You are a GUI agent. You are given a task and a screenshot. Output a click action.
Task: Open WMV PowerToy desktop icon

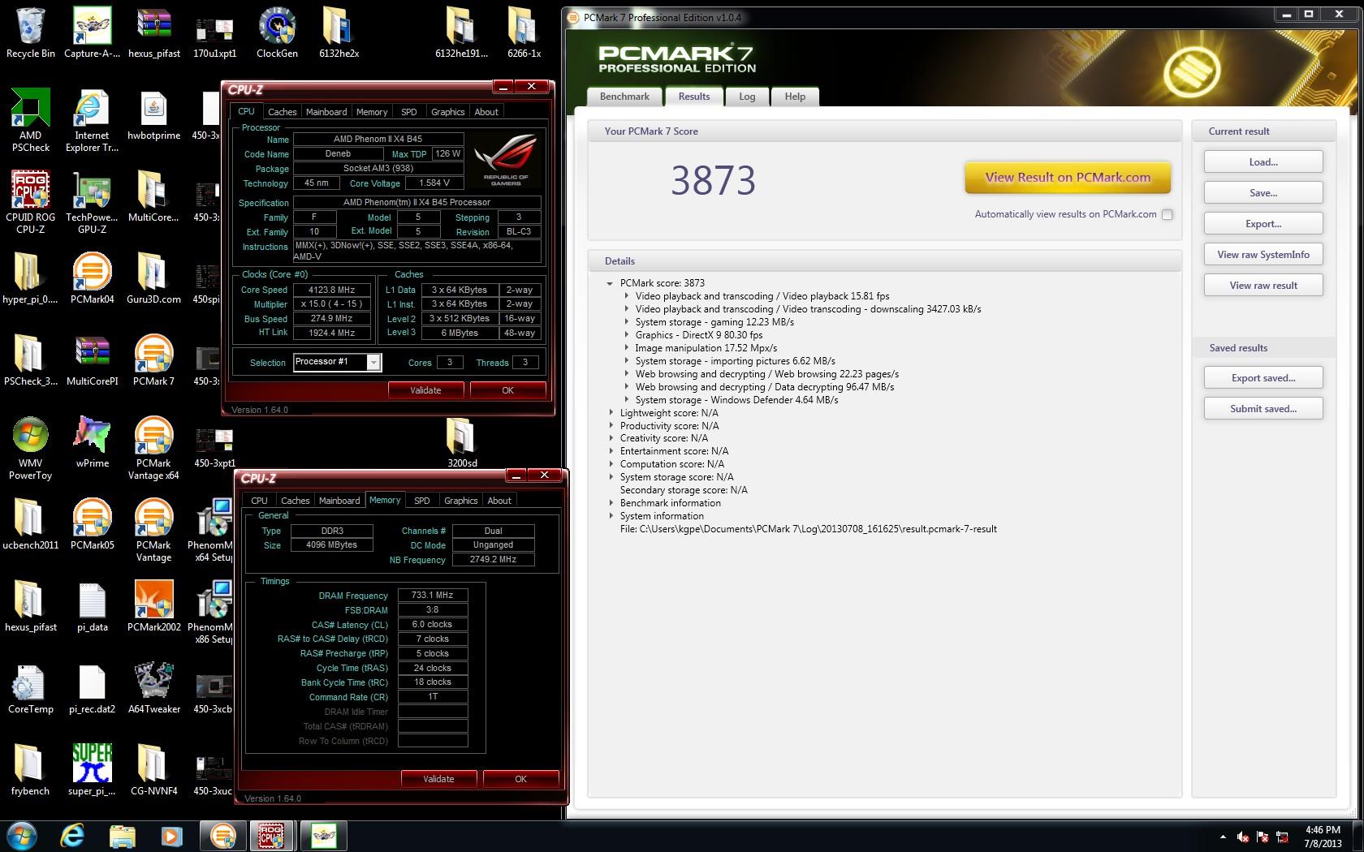(30, 448)
